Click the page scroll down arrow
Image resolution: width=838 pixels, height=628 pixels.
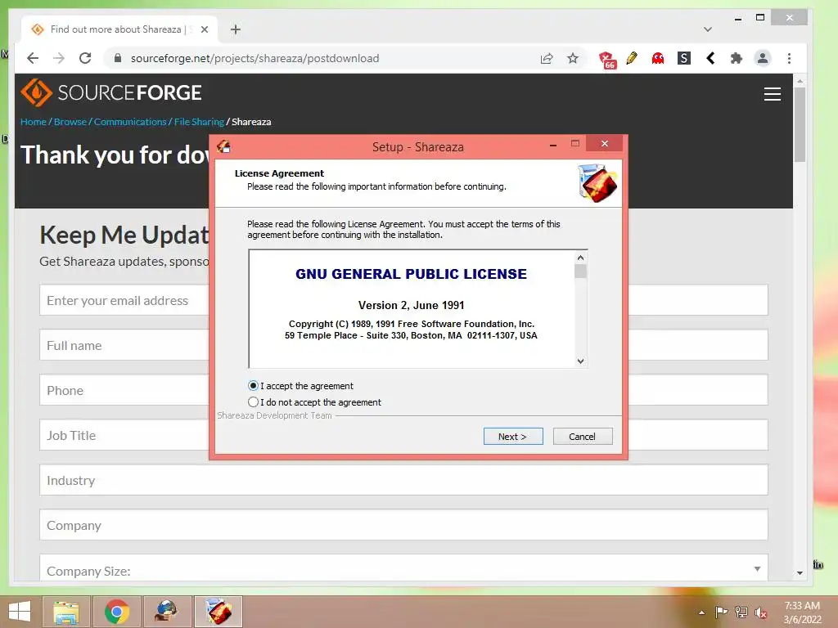tap(800, 573)
